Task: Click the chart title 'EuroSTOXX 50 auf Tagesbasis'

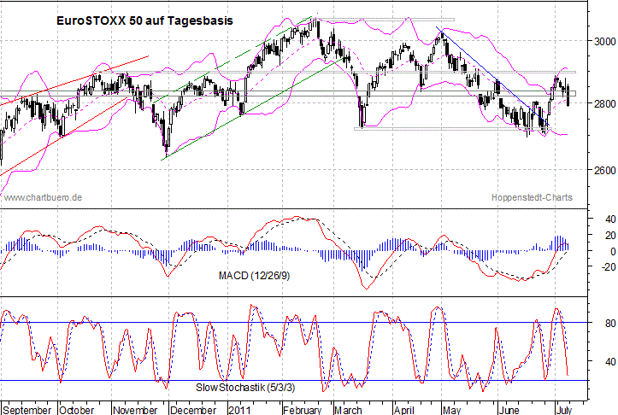Action: 144,20
